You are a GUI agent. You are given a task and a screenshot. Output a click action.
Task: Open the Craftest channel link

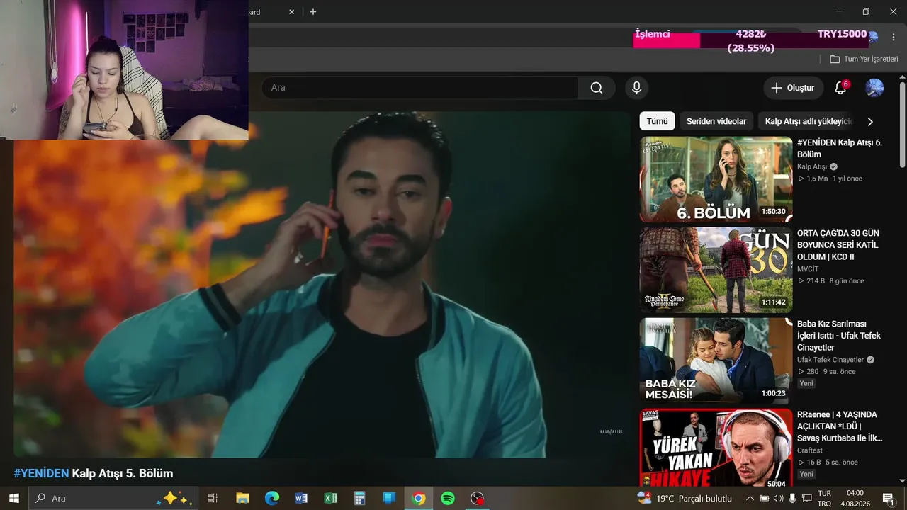coord(810,450)
